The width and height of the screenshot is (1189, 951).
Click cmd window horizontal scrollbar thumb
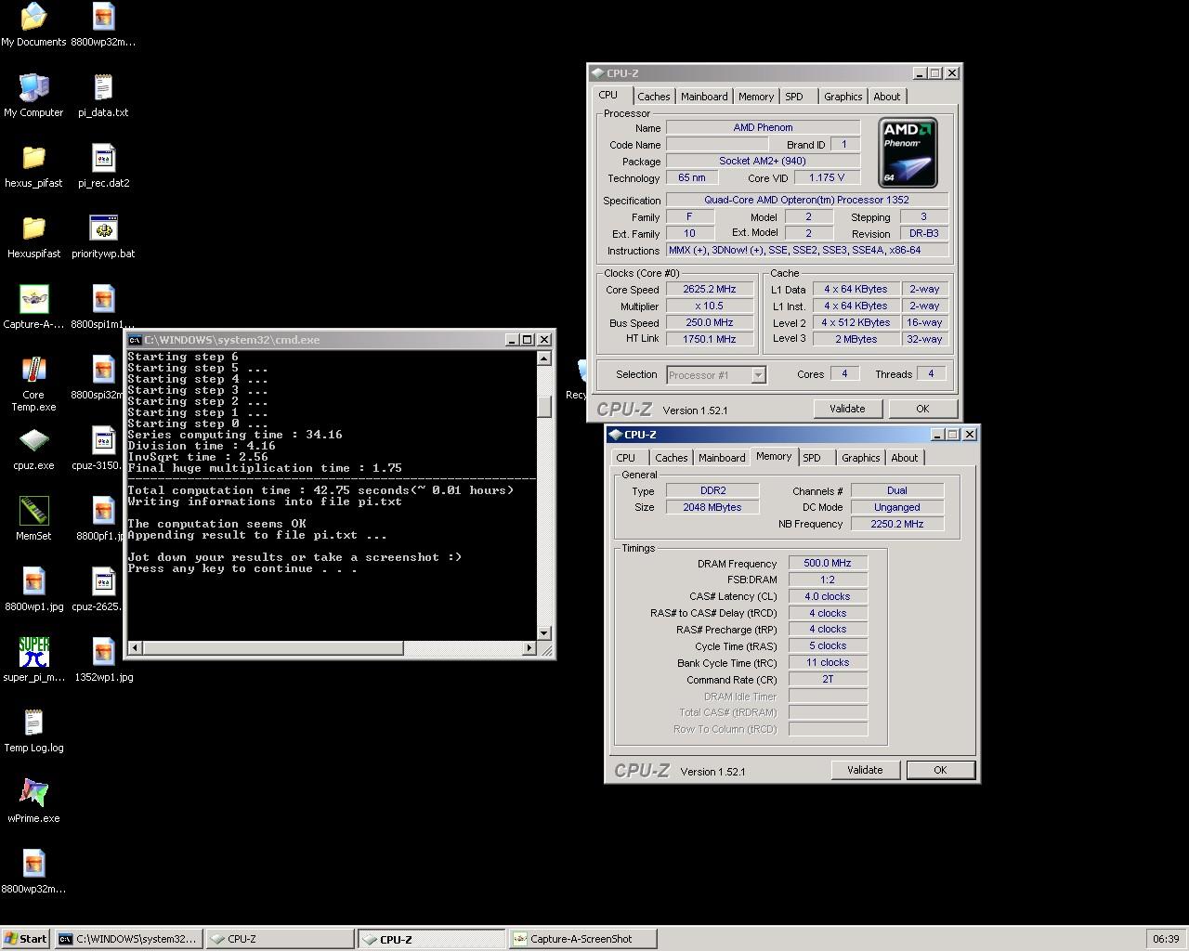272,647
